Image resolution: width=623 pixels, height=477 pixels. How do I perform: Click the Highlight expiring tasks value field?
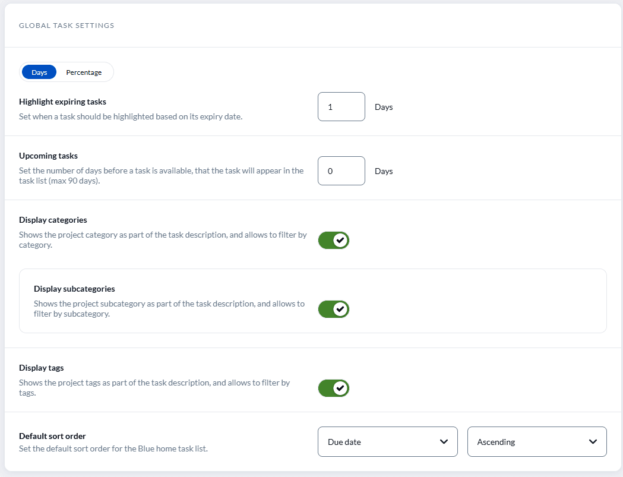[x=341, y=106]
